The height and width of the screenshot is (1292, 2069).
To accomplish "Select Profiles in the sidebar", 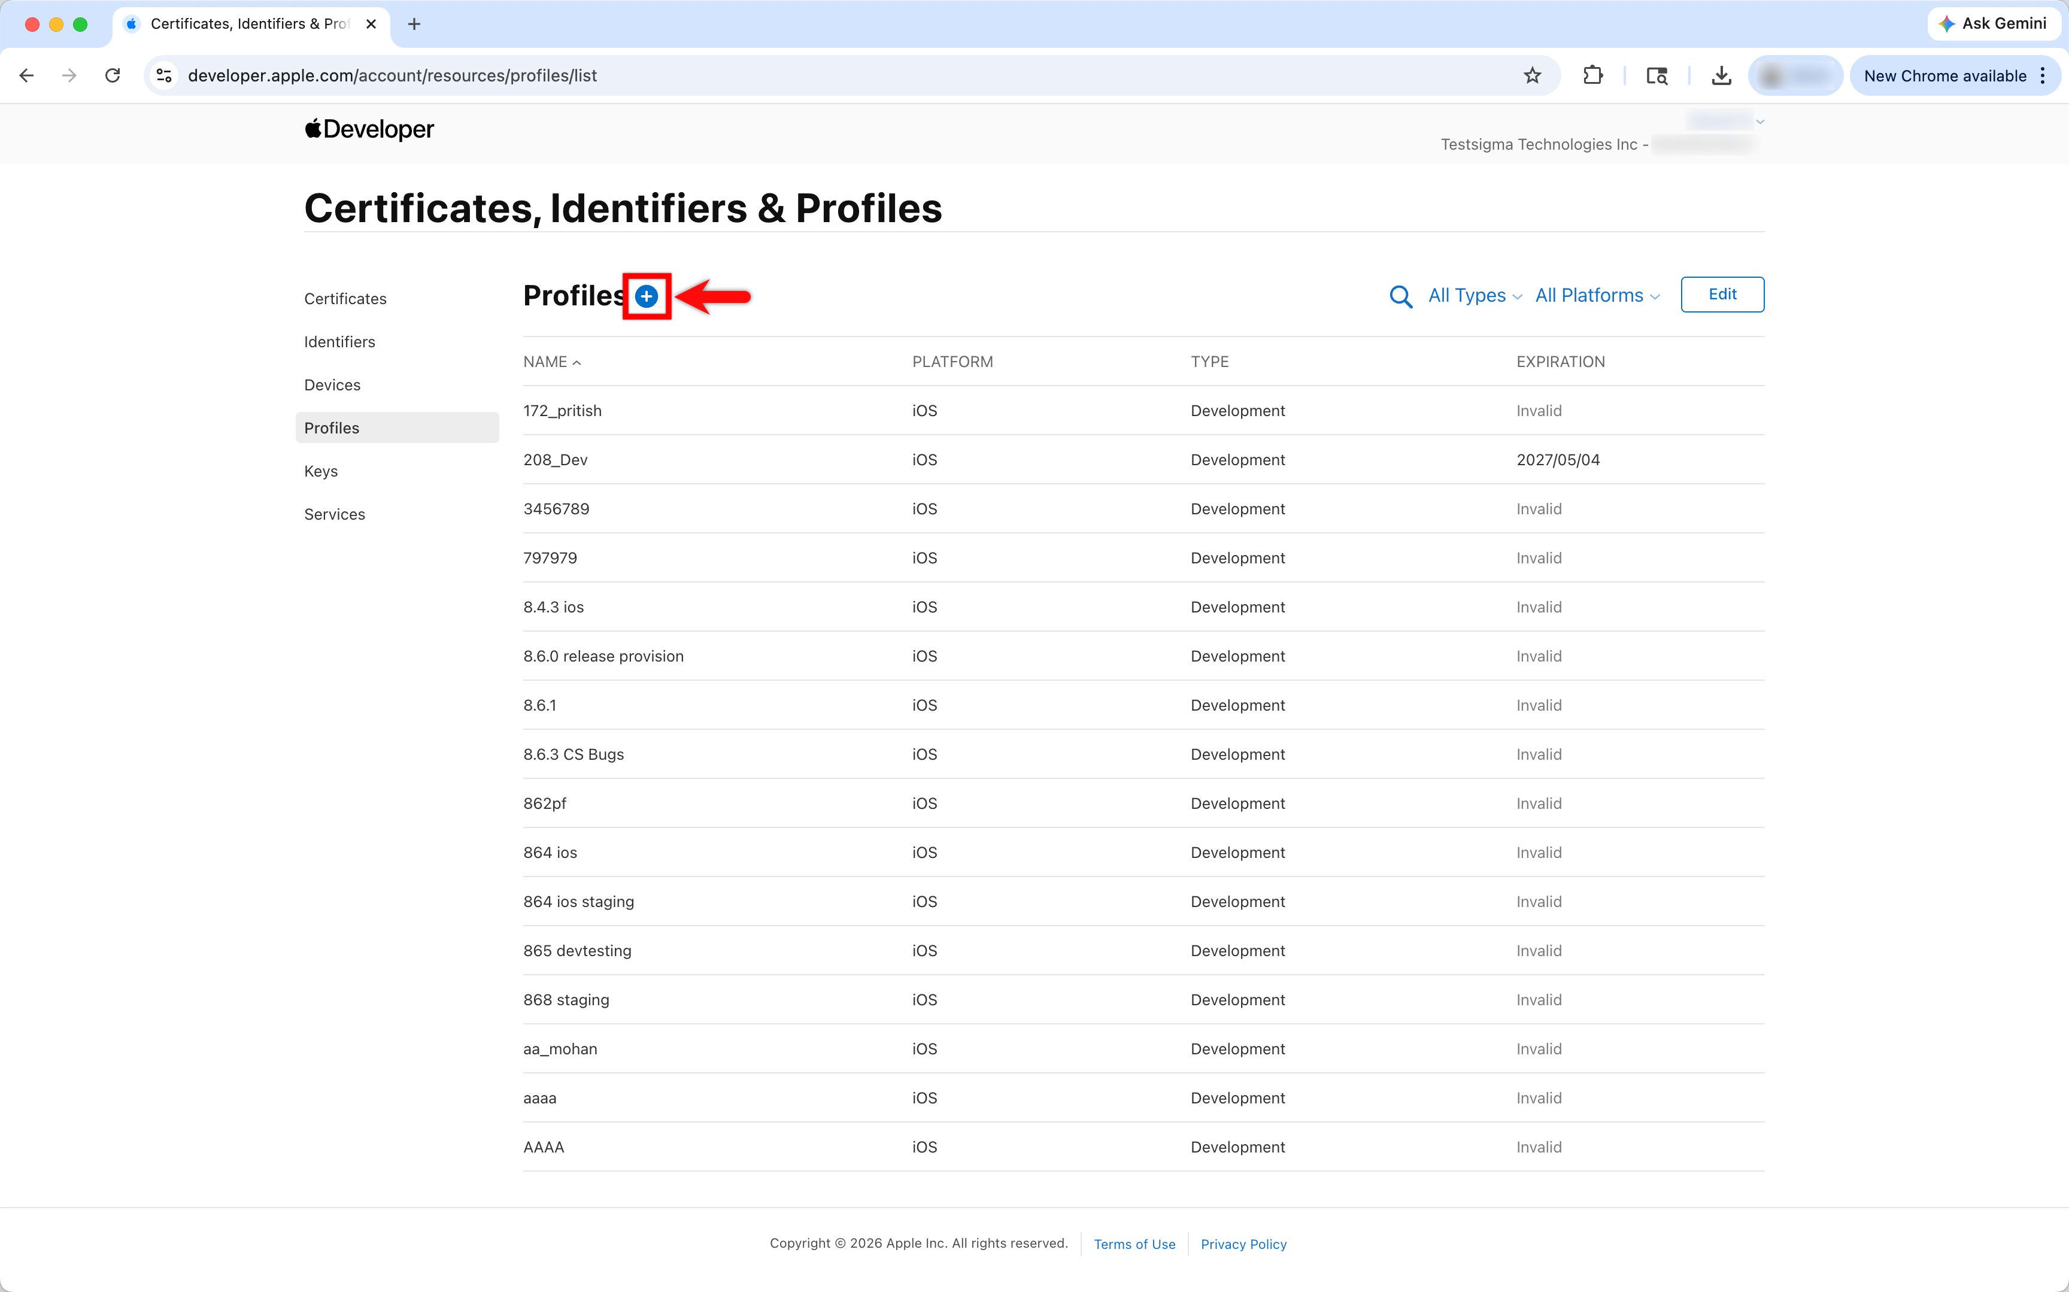I will (398, 428).
